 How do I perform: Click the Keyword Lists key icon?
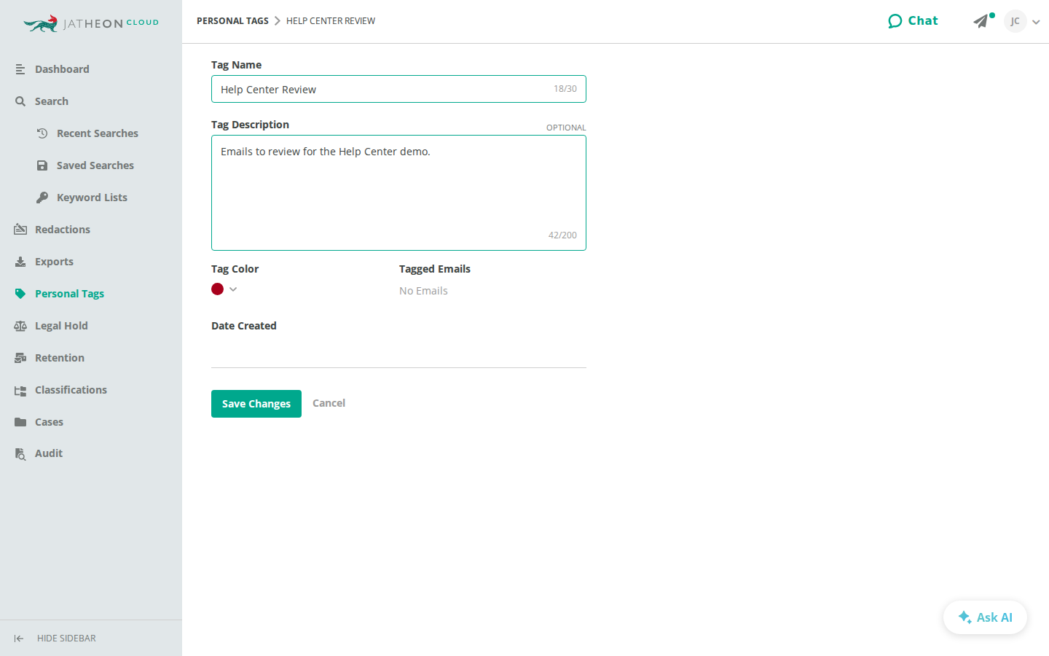click(x=42, y=198)
